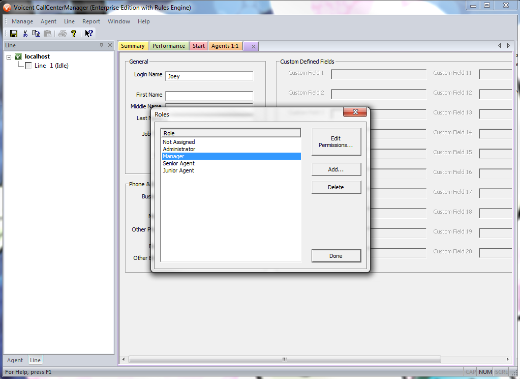Open the Manage menu

[x=22, y=21]
